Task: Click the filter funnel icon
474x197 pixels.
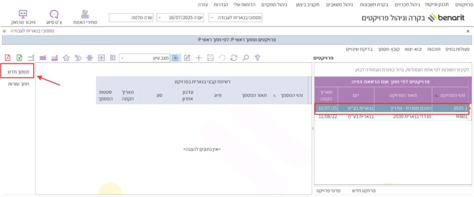Action: [x=258, y=57]
